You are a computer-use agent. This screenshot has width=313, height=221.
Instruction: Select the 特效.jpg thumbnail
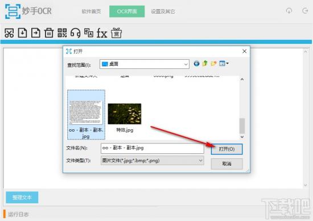125,114
